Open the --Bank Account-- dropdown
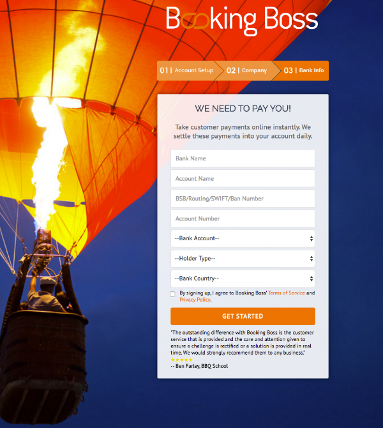 pos(243,238)
